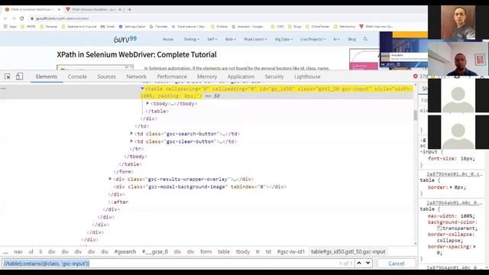Screen dimensions: 489x275
Task: Expand the td gsc-clear-button node
Action: tap(131, 141)
